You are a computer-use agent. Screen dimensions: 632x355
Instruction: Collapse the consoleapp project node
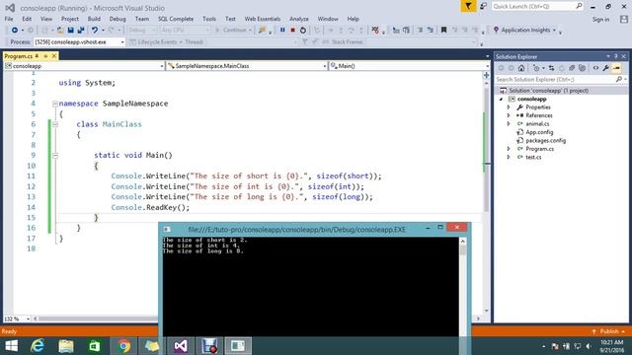click(502, 99)
